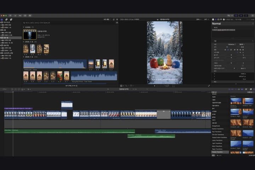
Task: Expand the 2026. 6. 26. event
Action: click(1, 35)
